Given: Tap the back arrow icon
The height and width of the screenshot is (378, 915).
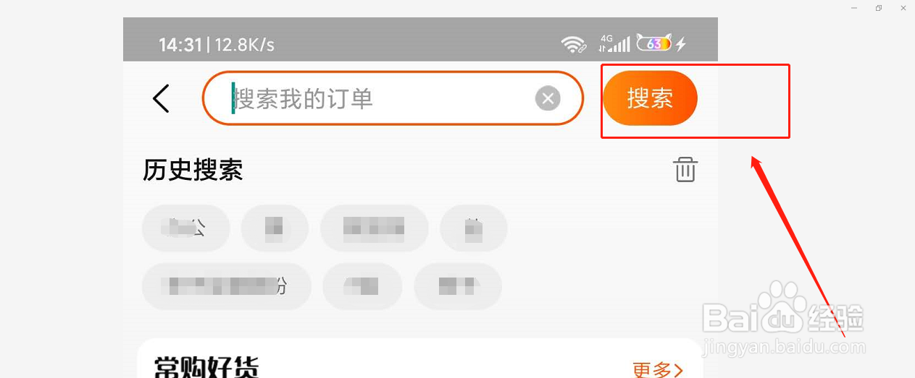Looking at the screenshot, I should tap(161, 98).
